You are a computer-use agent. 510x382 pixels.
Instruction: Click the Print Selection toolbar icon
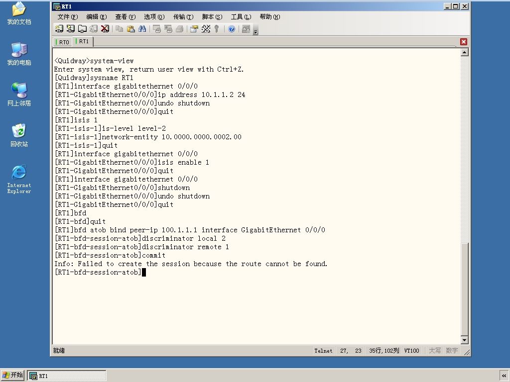[168, 29]
